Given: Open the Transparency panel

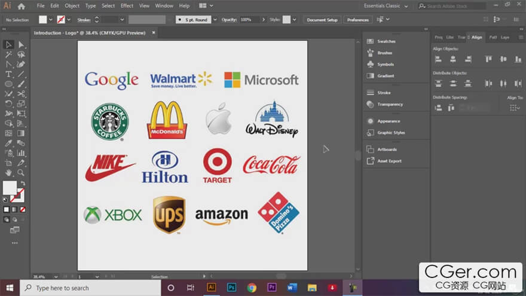Looking at the screenshot, I should click(390, 105).
